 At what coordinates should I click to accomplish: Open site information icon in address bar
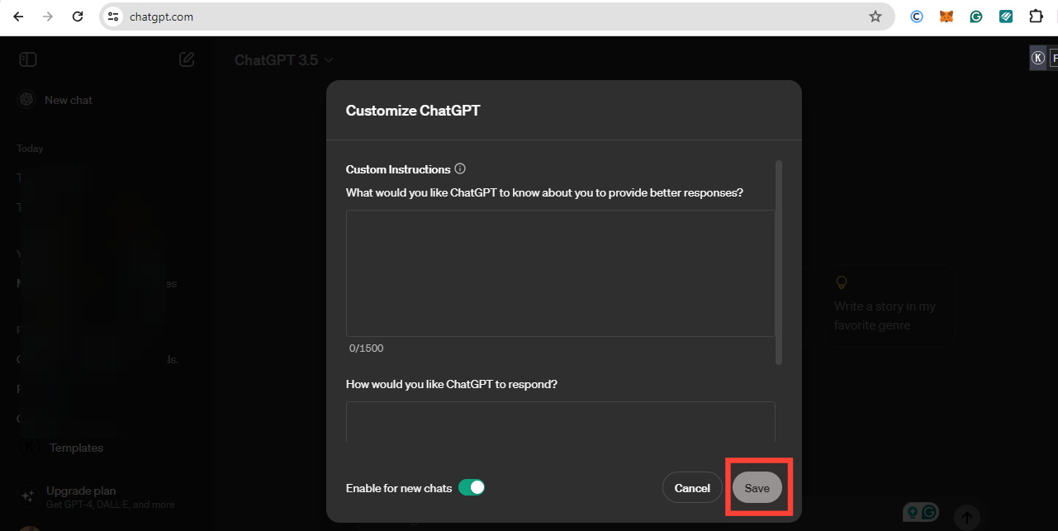tap(114, 17)
